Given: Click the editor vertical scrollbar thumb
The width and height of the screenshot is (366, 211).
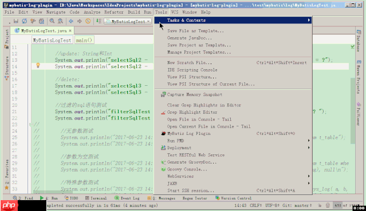Looking at the screenshot, I should point(352,111).
